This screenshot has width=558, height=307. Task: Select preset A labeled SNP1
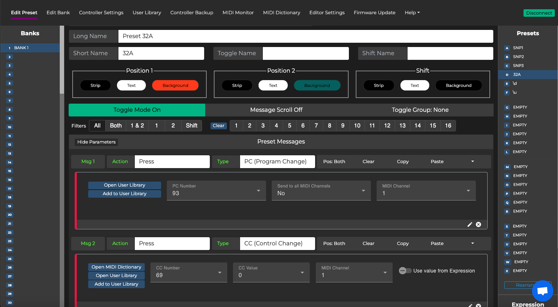click(518, 48)
